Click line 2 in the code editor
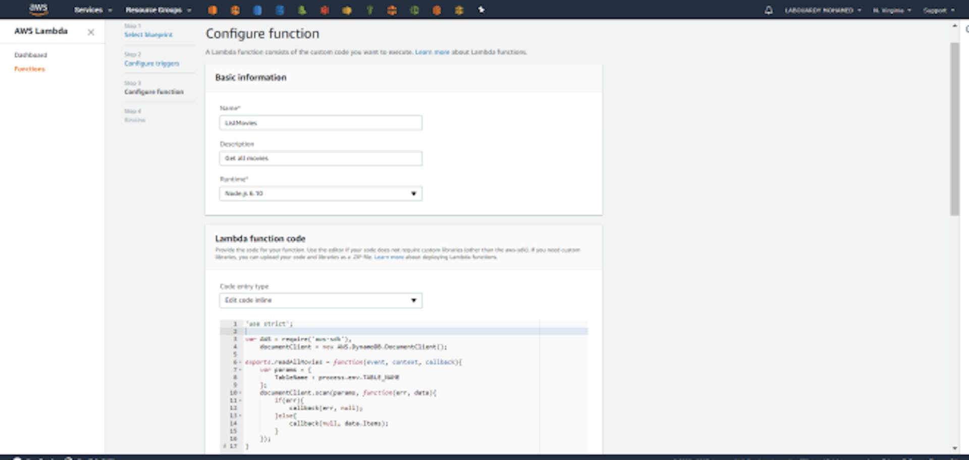This screenshot has width=969, height=460. (416, 331)
